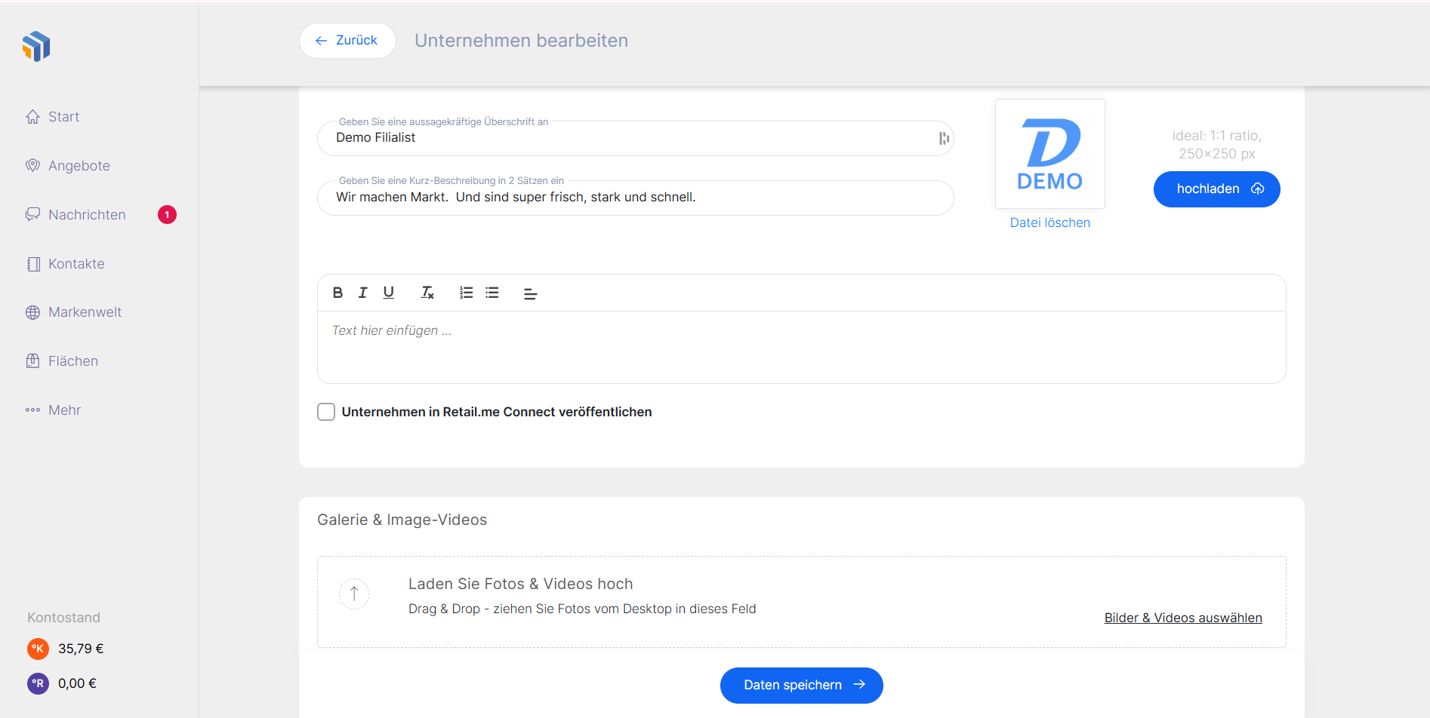Image resolution: width=1430 pixels, height=718 pixels.
Task: Apply underline formatting in editor
Action: 389,293
